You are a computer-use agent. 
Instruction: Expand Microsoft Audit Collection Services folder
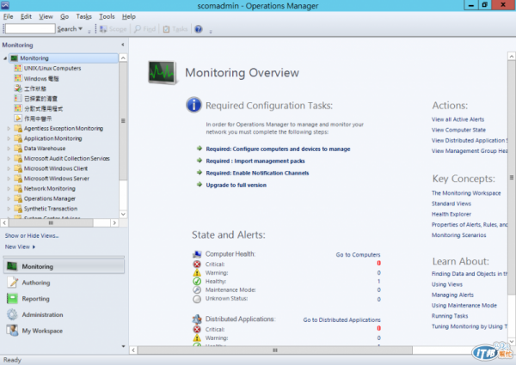[x=9, y=159]
